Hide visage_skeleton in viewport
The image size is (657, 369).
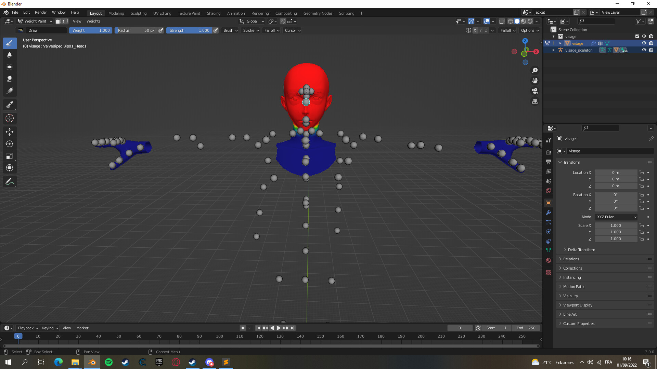point(644,50)
